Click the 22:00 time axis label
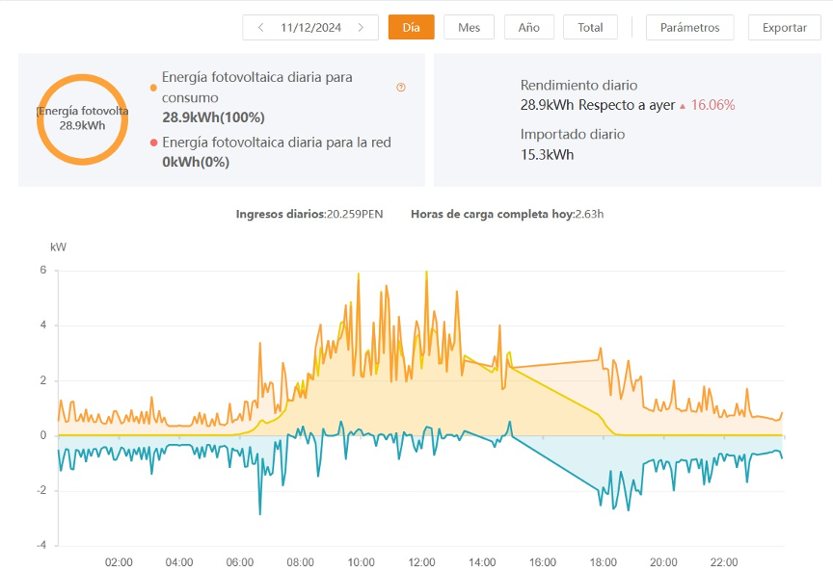This screenshot has height=572, width=833. click(724, 562)
